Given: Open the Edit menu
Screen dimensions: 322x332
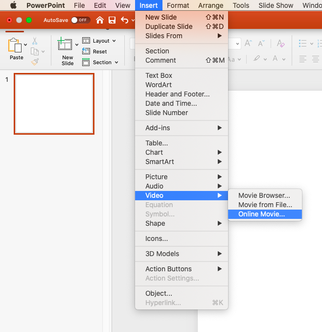Looking at the screenshot, I should (100, 5).
